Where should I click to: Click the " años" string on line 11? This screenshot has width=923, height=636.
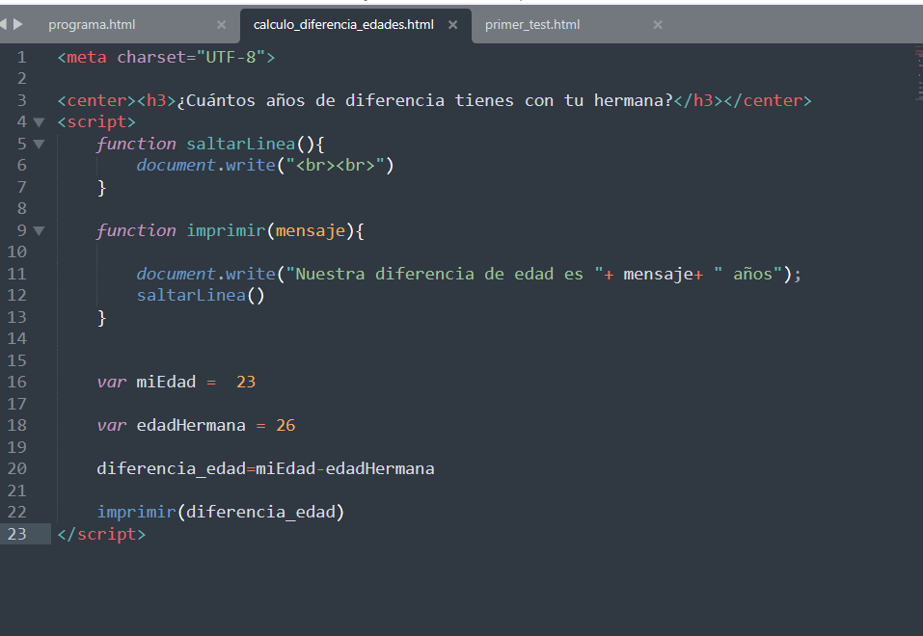(x=747, y=274)
